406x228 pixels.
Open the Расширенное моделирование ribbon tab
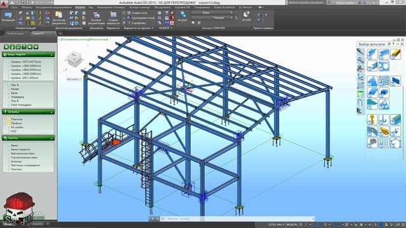tap(54, 8)
